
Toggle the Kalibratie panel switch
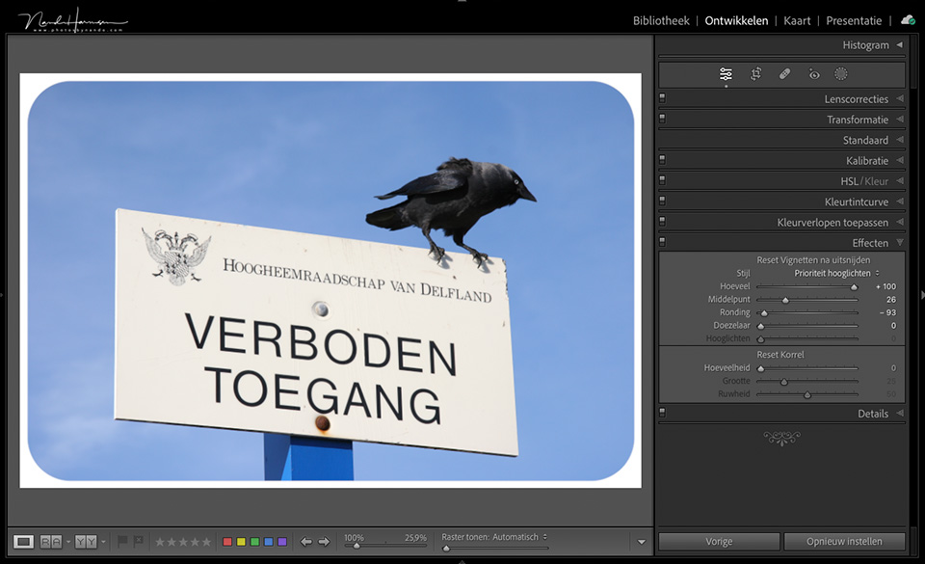pos(662,160)
